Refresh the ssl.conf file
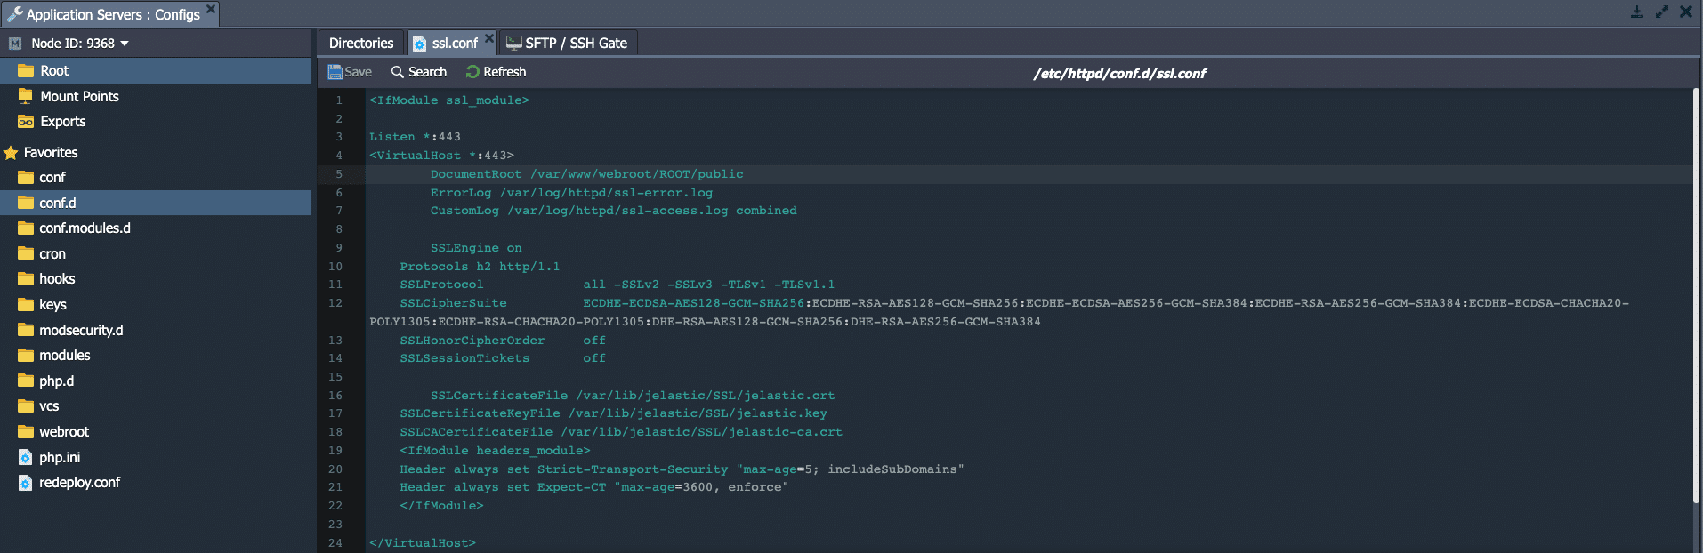The height and width of the screenshot is (553, 1703). (496, 72)
